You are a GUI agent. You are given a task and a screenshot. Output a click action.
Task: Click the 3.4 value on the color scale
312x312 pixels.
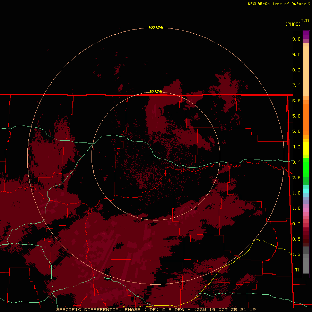pyautogui.click(x=296, y=162)
